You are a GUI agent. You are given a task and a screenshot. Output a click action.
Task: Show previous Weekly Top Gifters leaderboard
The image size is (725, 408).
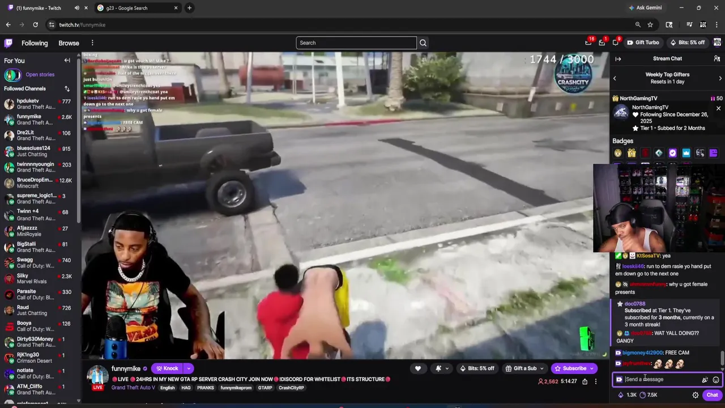[615, 78]
